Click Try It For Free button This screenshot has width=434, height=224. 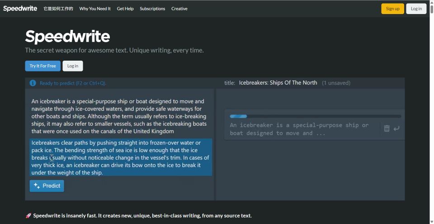coord(42,66)
